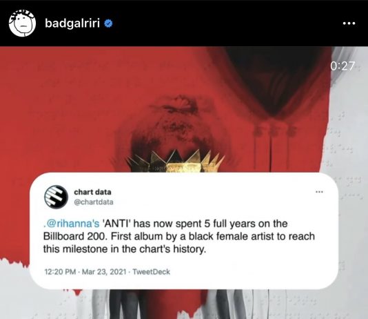Click the 0:27 video timer
368x319 pixels.
tap(343, 66)
